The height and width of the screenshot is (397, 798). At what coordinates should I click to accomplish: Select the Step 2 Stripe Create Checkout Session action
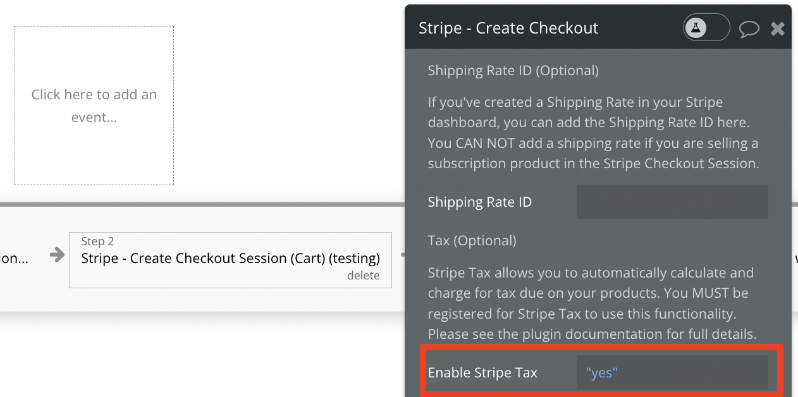pos(230,260)
